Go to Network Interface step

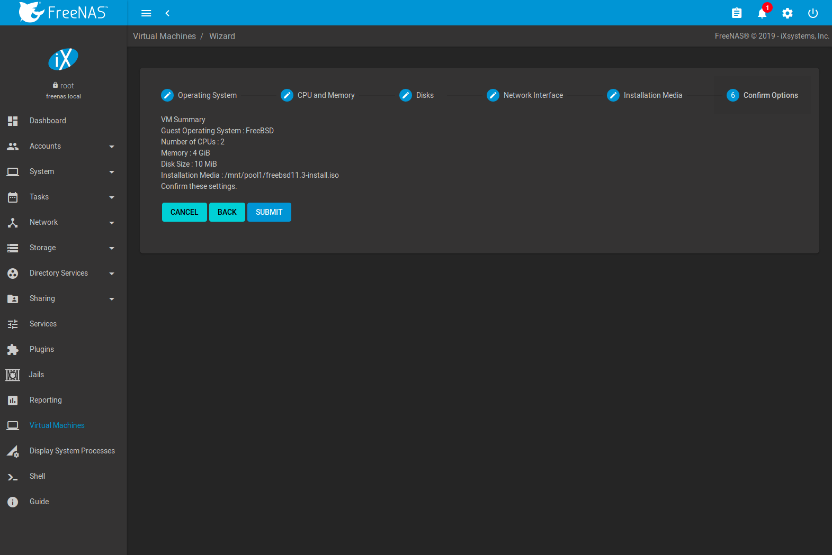525,95
